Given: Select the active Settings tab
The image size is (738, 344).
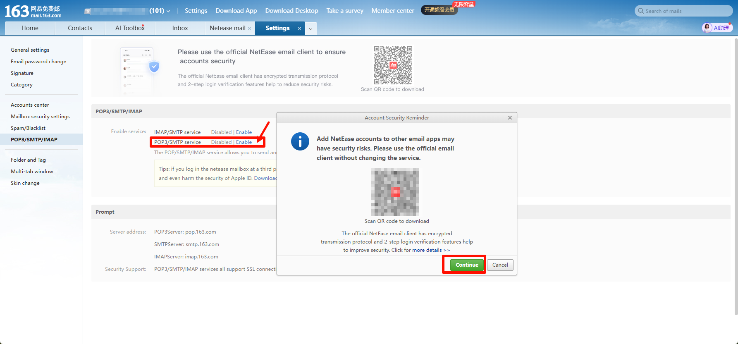Looking at the screenshot, I should (x=277, y=28).
